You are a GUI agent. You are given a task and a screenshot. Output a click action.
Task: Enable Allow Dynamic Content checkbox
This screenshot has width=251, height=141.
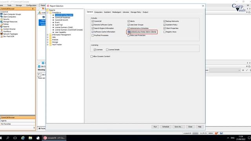[91, 56]
